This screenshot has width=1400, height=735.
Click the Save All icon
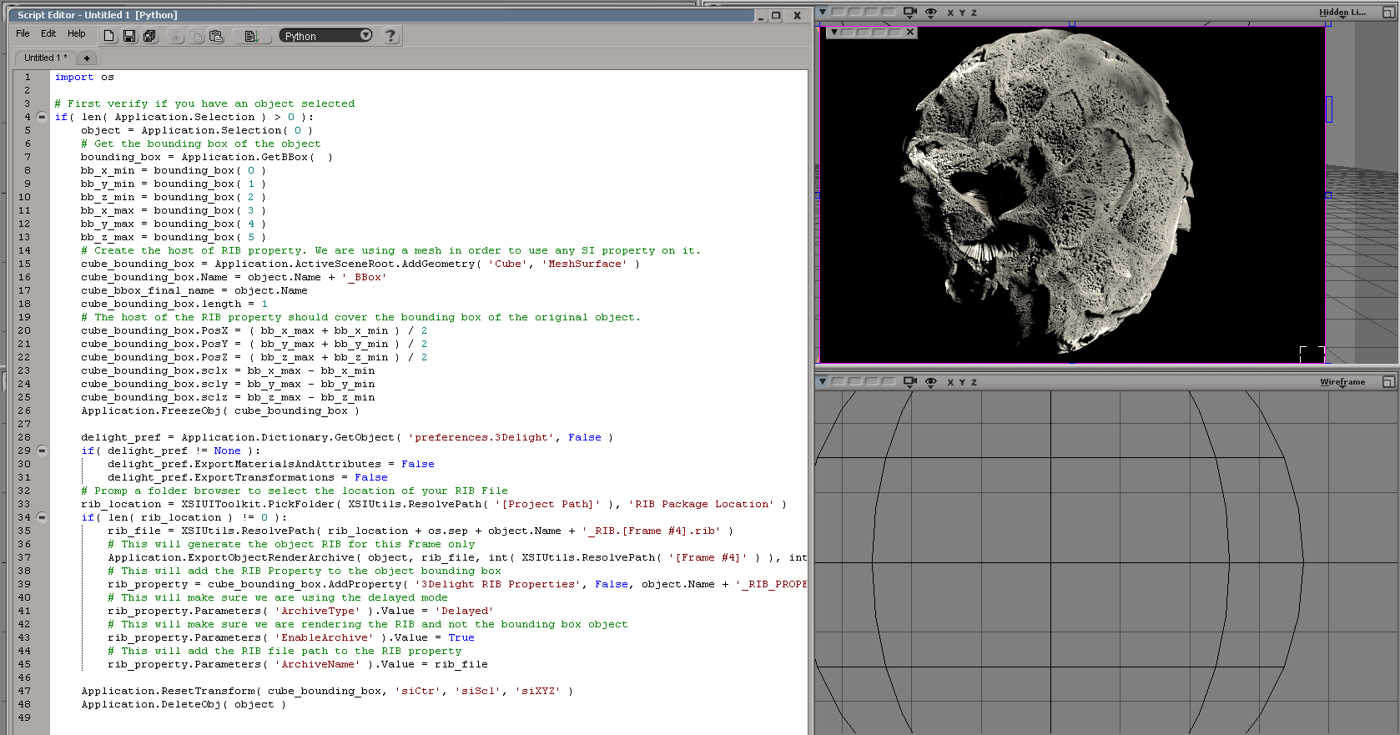pyautogui.click(x=150, y=36)
